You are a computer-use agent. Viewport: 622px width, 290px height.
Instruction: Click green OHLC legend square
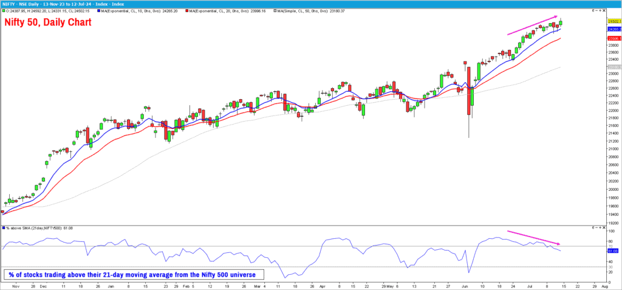coord(4,11)
